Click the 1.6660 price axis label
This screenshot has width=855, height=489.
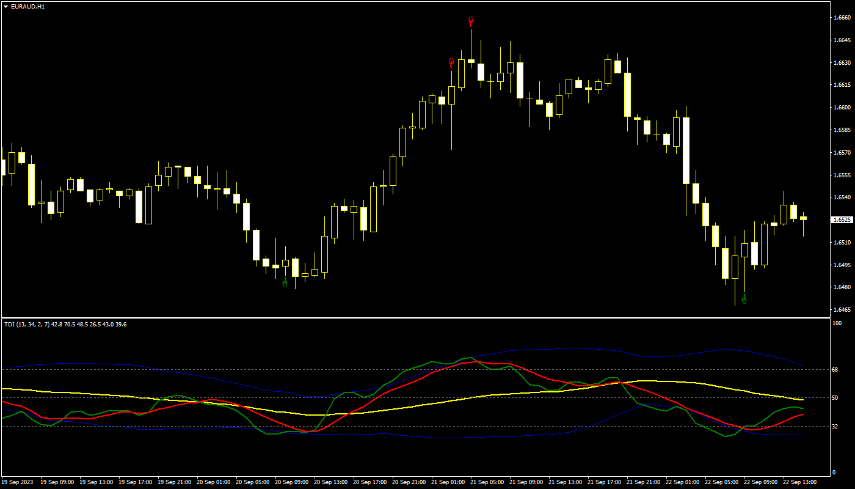coord(842,18)
